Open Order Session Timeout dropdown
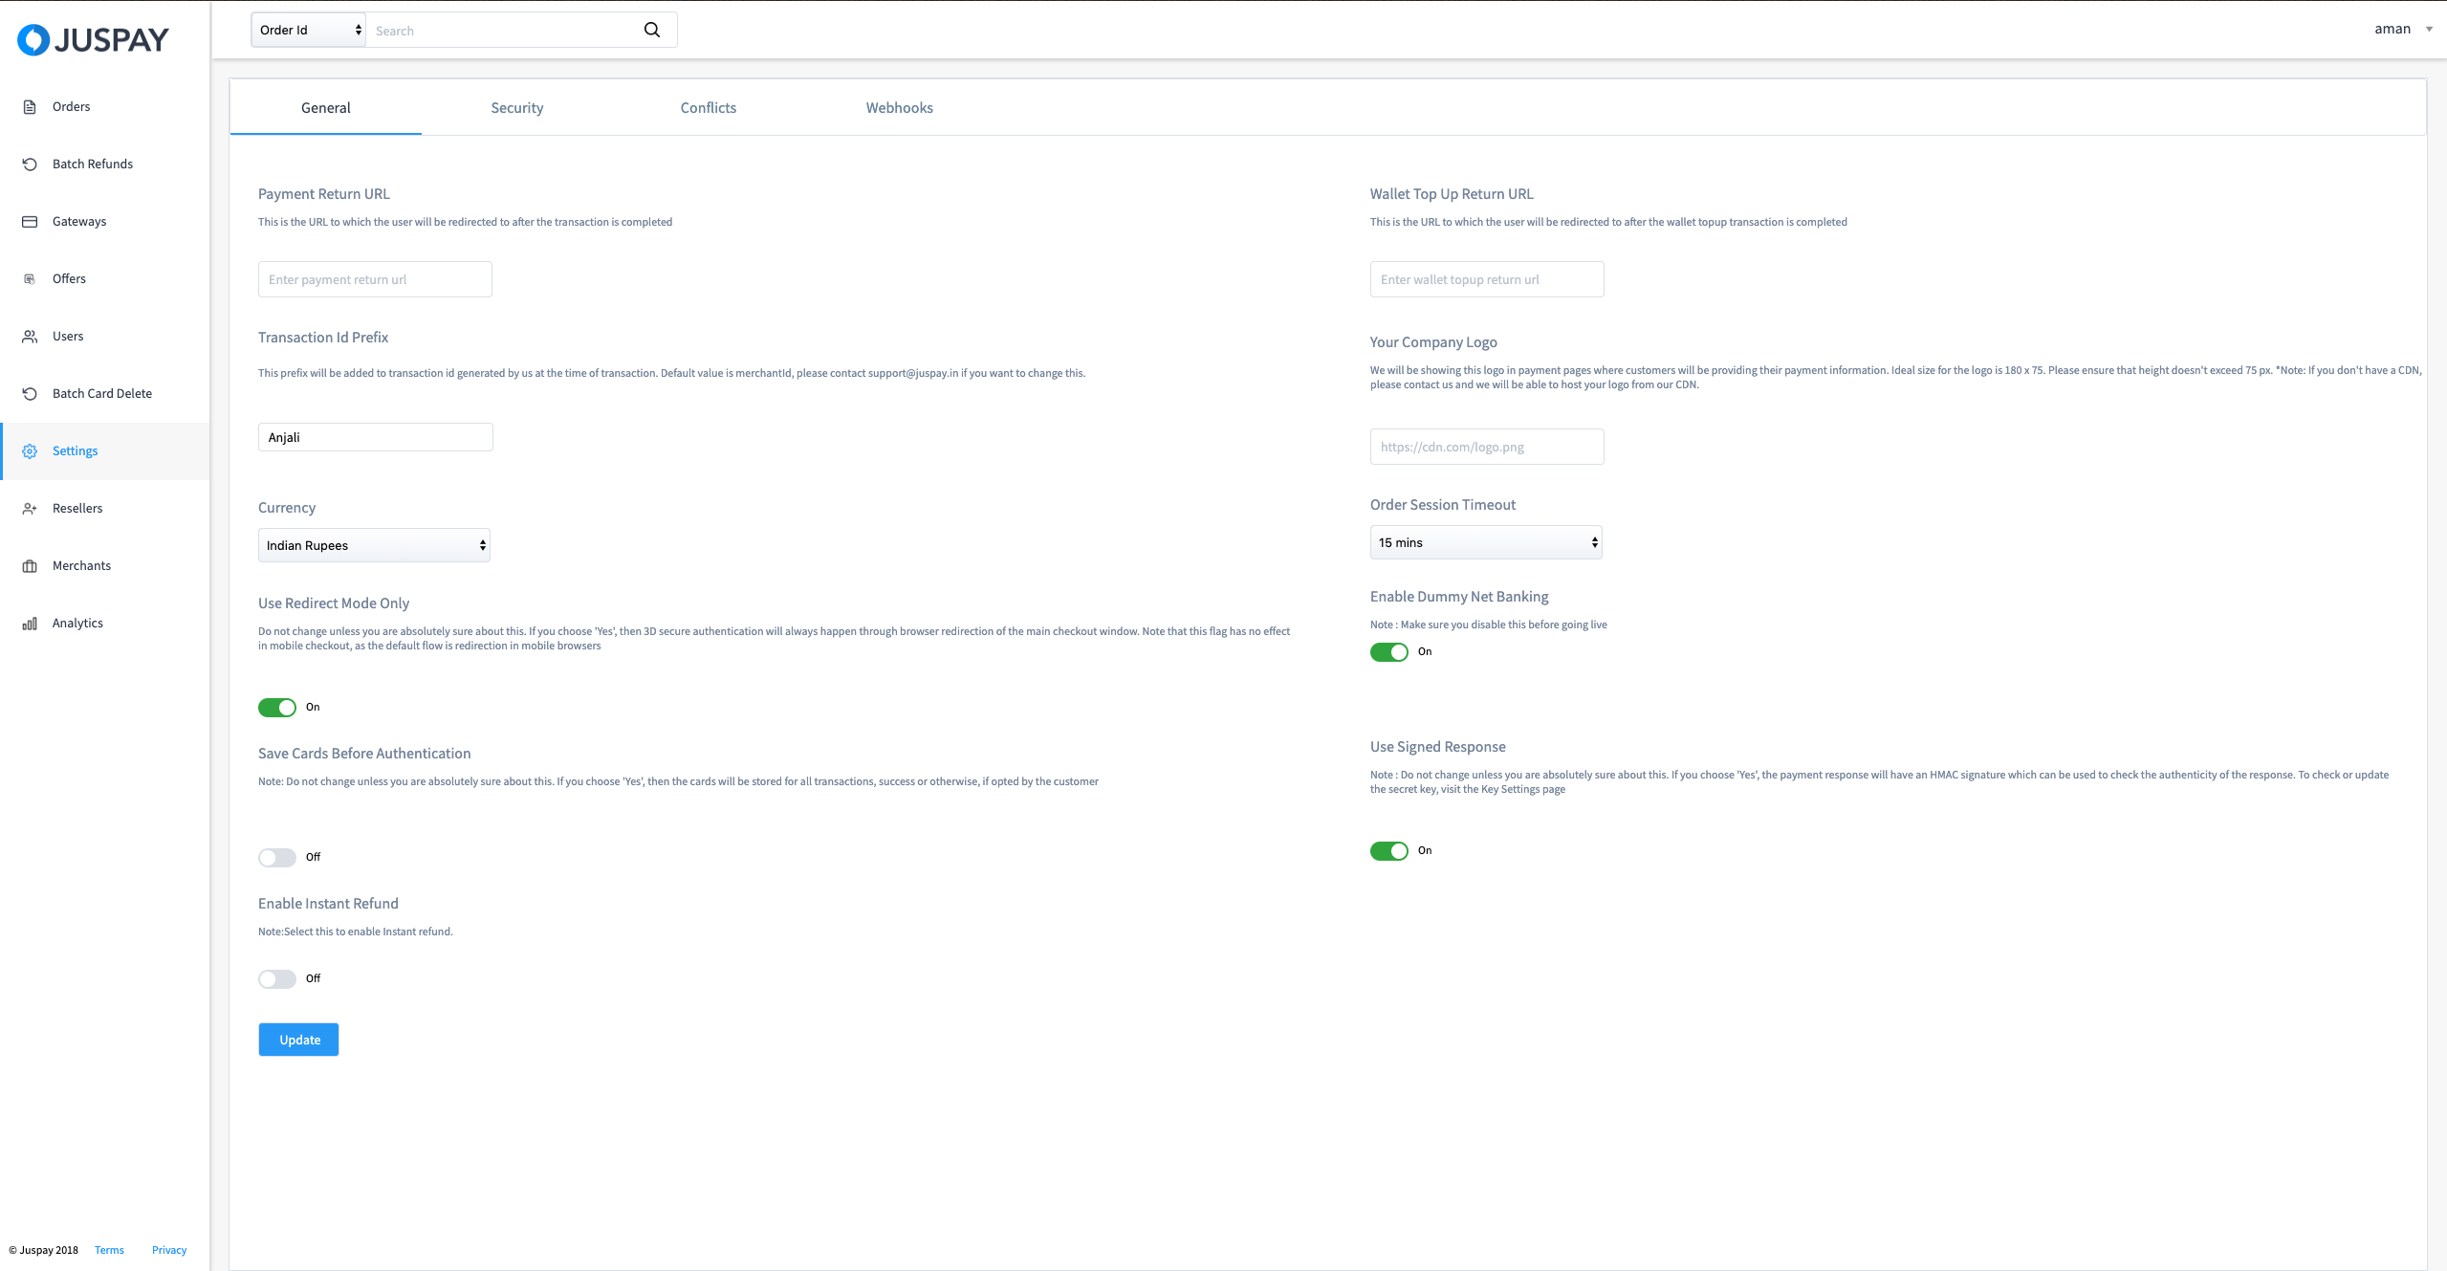2447x1271 pixels. click(x=1485, y=542)
